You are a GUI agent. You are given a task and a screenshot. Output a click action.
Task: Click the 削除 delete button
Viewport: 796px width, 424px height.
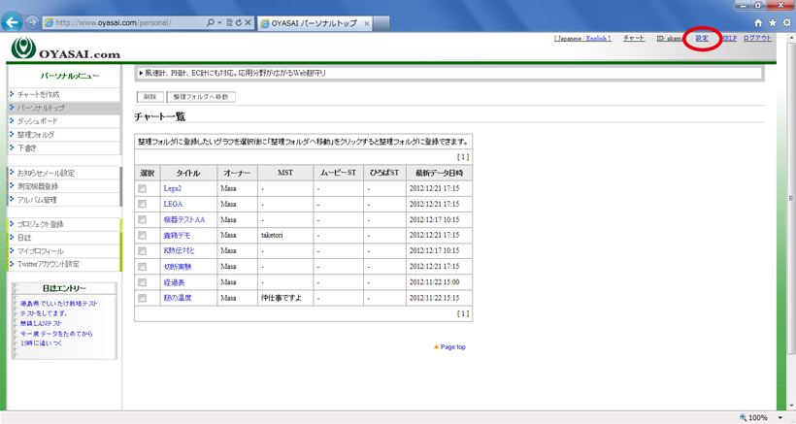149,97
